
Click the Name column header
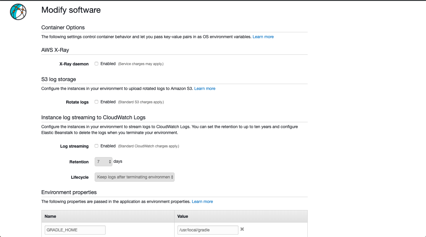(x=50, y=216)
